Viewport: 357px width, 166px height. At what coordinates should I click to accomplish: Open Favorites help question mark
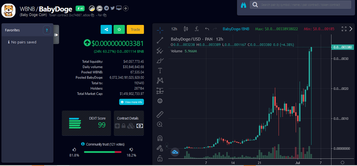47,30
